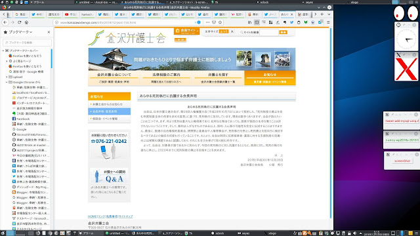The image size is (420, 236).
Task: Click the Pocket save icon in URL bar
Action: (214, 22)
